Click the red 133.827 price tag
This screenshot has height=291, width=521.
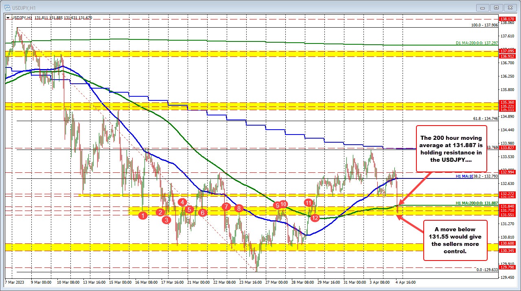(508, 148)
